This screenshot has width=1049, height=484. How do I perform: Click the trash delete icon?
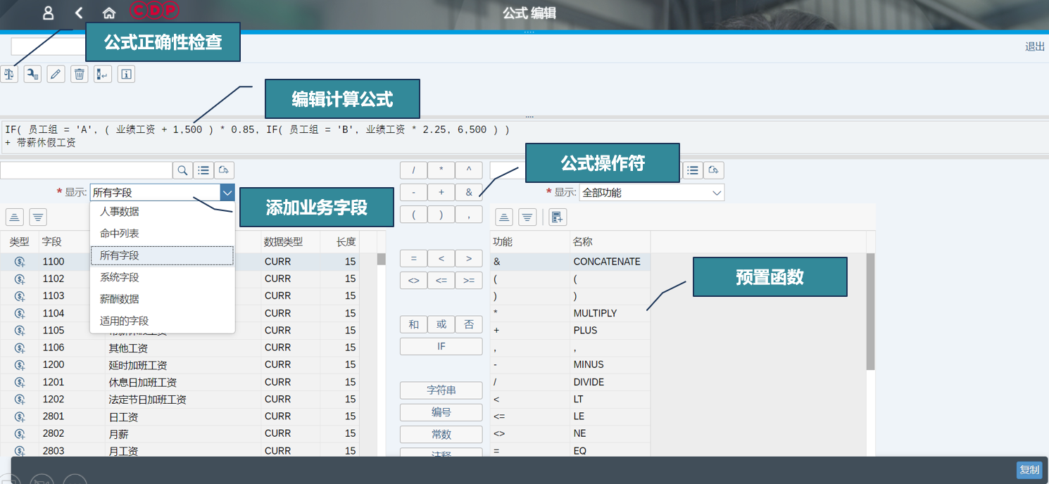pos(80,73)
